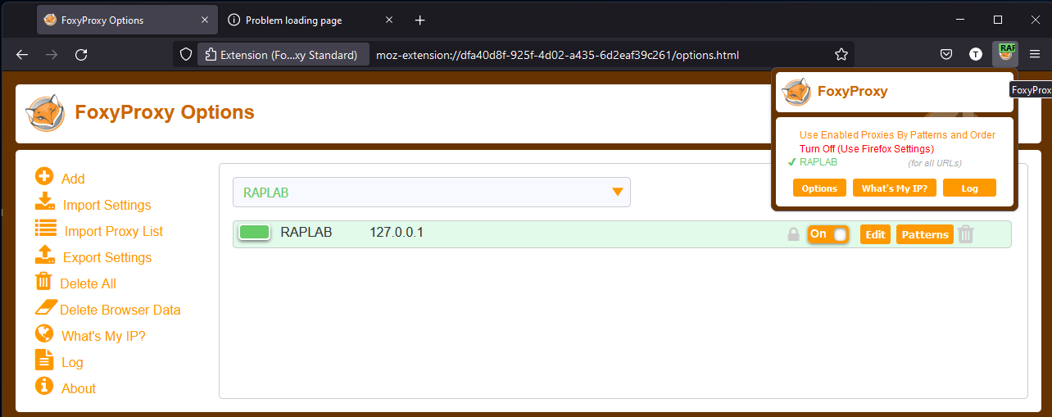Viewport: 1052px width, 417px height.
Task: Open the Firefox hamburger application menu
Action: (1035, 54)
